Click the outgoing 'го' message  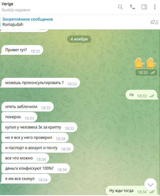pyautogui.click(x=142, y=95)
